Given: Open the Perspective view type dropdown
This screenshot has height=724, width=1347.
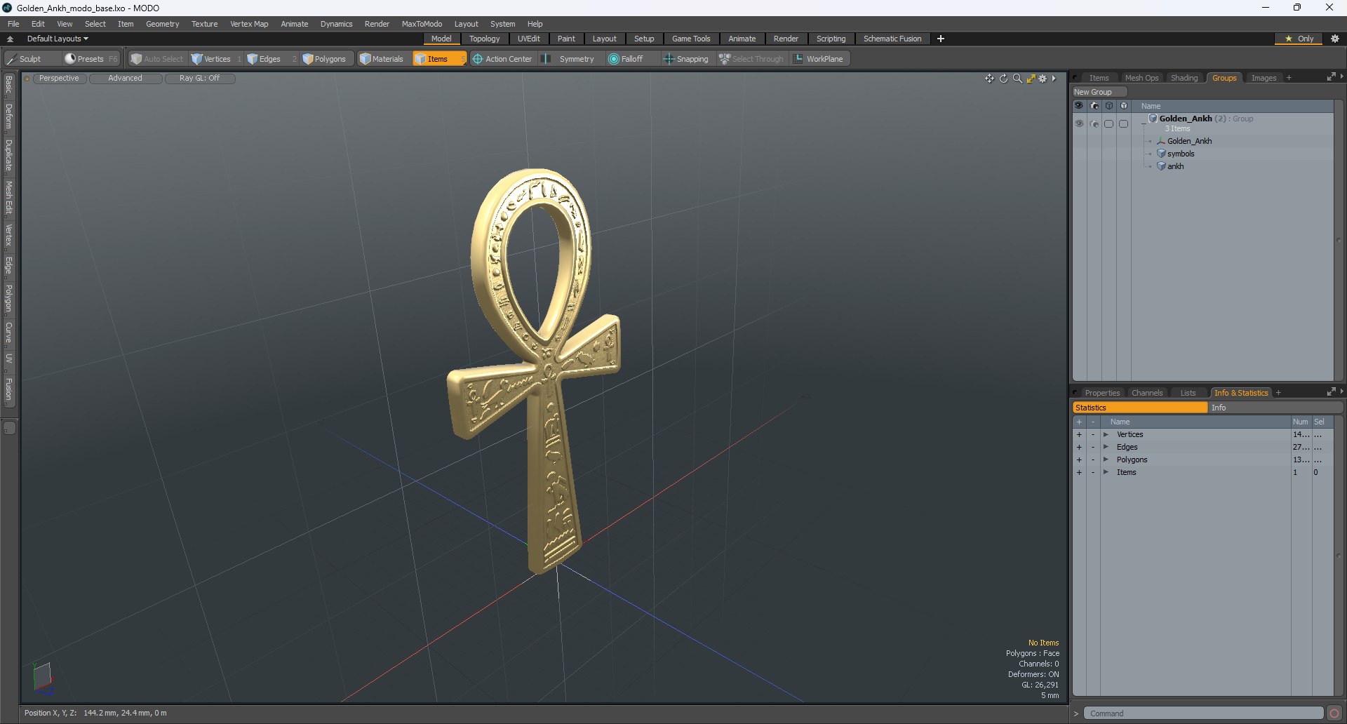Looking at the screenshot, I should pyautogui.click(x=59, y=79).
